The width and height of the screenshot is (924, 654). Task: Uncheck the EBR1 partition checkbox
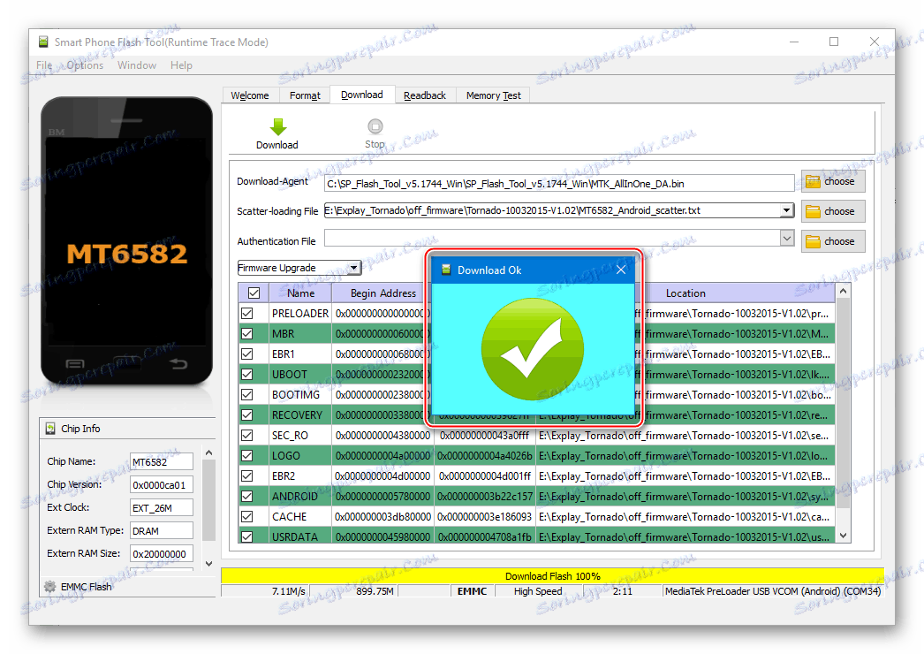pos(247,354)
